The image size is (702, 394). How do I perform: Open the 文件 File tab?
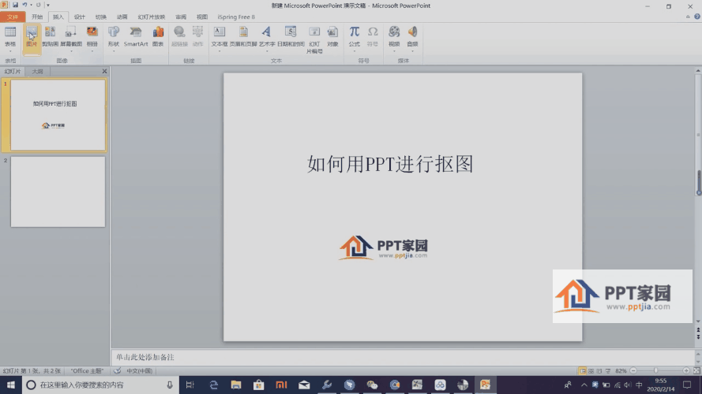tap(13, 17)
